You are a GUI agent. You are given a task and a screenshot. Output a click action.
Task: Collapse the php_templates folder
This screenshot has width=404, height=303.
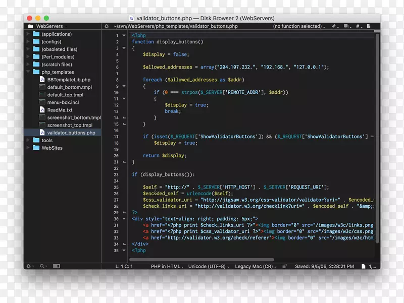click(29, 72)
